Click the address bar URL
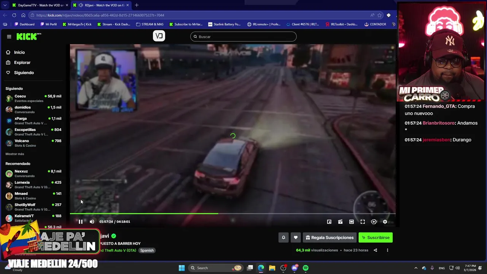Viewport: 487px width, 274px height. (100, 15)
